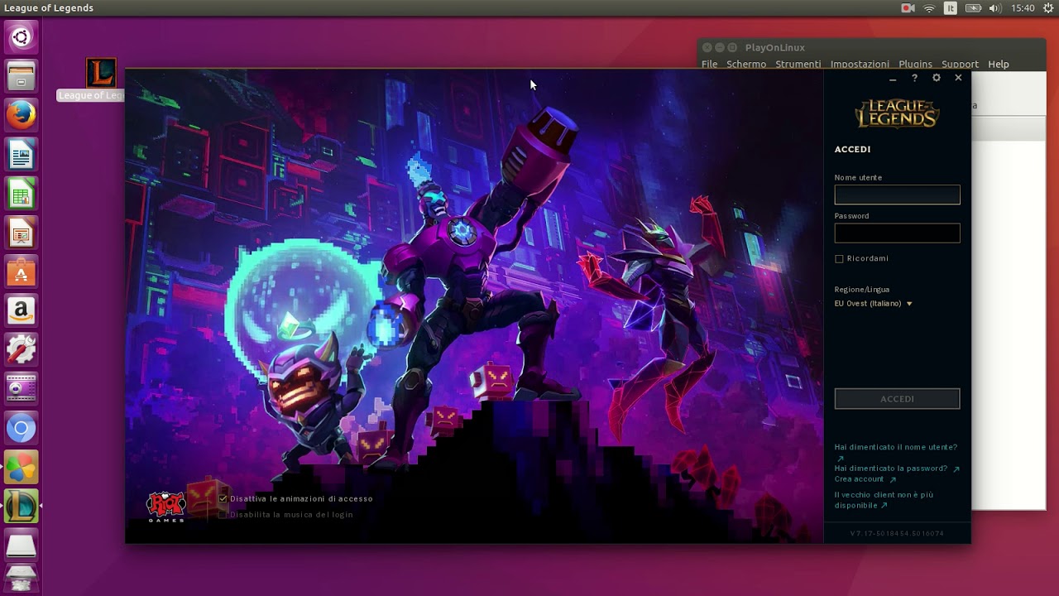Open the screen recorder launcher icon

point(21,389)
